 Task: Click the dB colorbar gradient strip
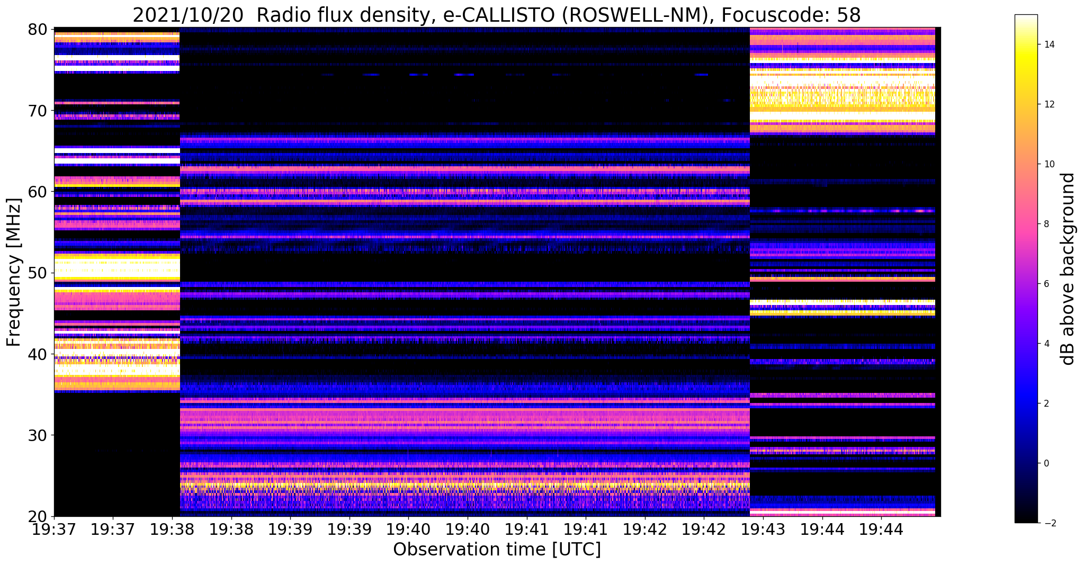coord(1026,269)
